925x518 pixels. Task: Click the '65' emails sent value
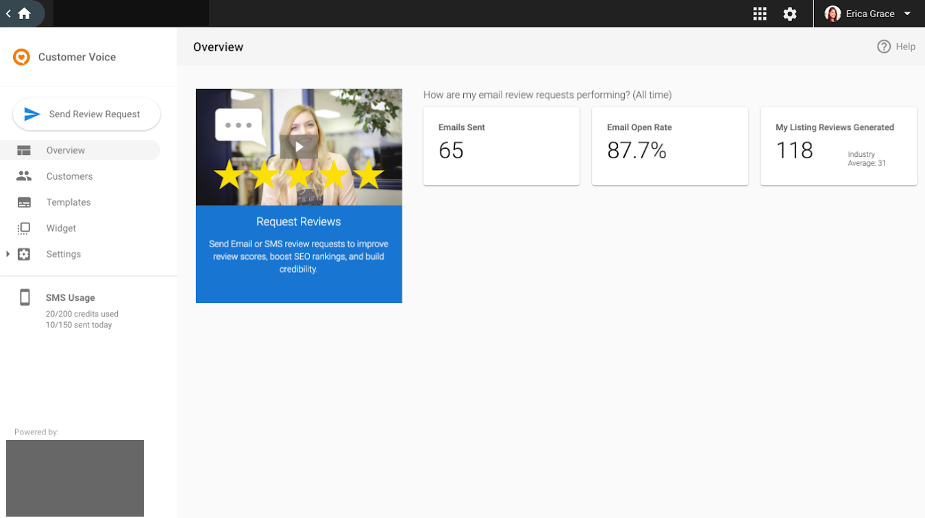point(451,150)
